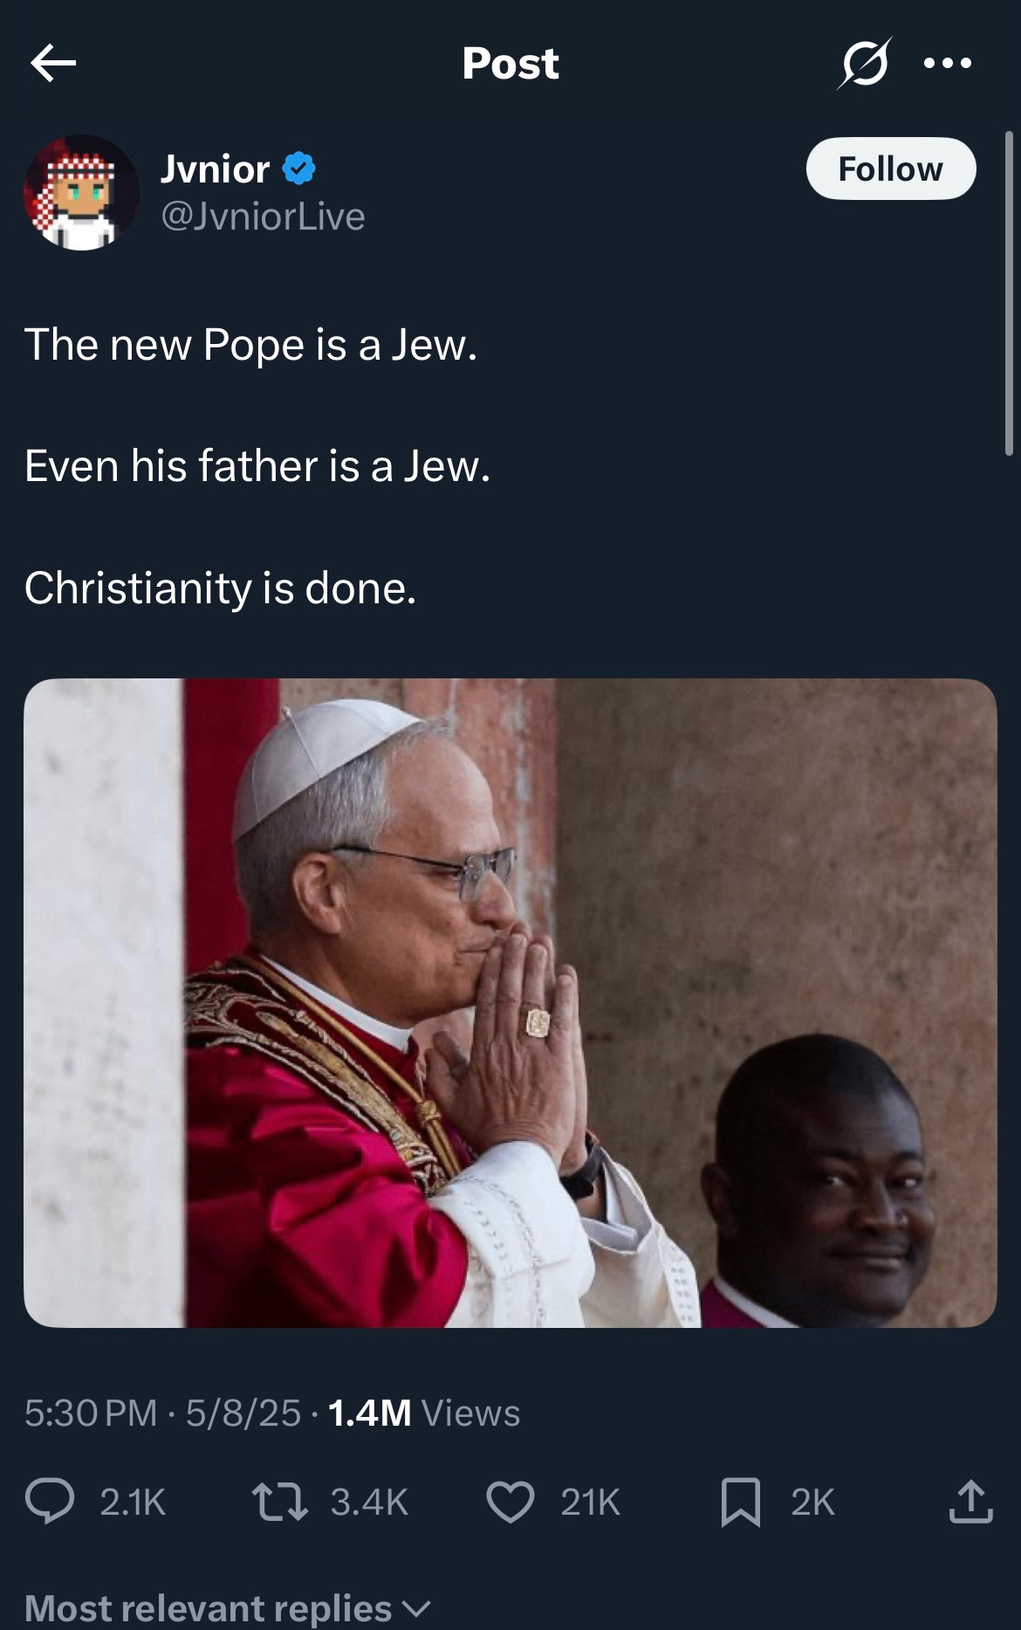Open the attached photo in the post
The width and height of the screenshot is (1021, 1630).
[x=510, y=1002]
